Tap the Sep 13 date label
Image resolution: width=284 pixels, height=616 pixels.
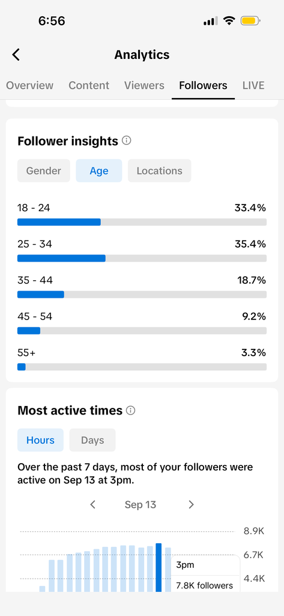pyautogui.click(x=140, y=505)
